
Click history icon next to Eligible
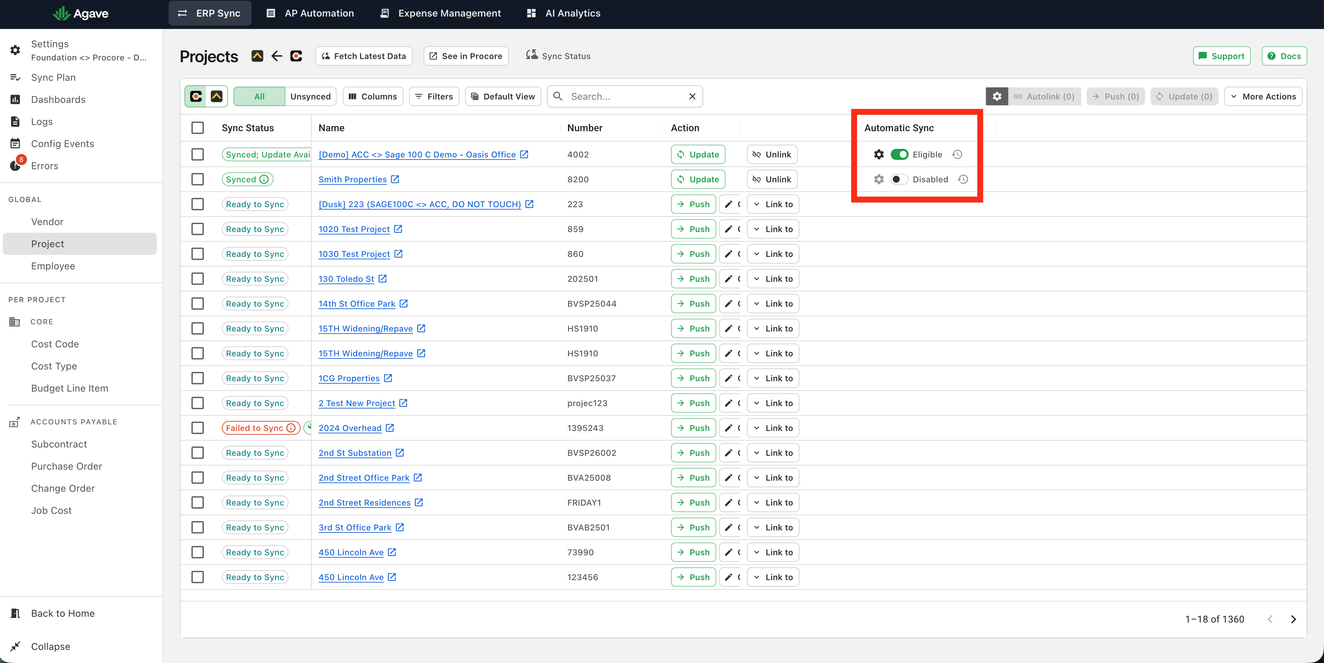(x=957, y=155)
